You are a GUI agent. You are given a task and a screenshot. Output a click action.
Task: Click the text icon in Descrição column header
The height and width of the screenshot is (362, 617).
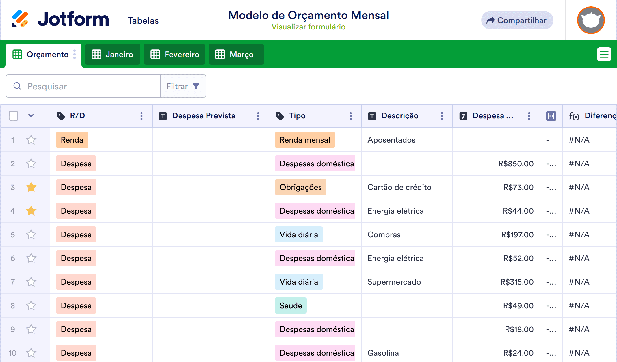pos(372,116)
